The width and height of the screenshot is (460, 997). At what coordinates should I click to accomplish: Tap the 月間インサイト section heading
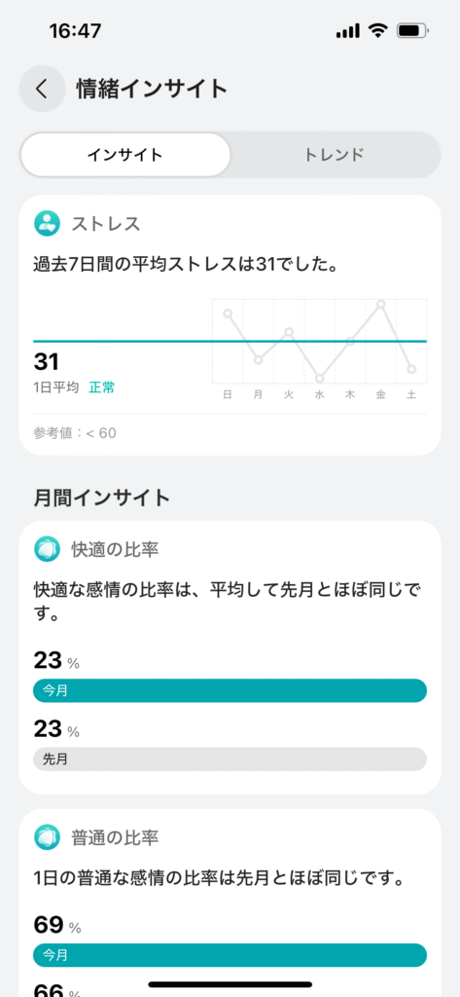pyautogui.click(x=102, y=498)
